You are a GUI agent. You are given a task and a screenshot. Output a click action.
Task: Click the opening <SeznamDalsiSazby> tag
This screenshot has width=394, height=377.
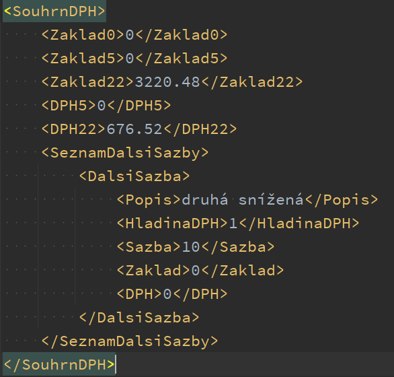tap(125, 153)
